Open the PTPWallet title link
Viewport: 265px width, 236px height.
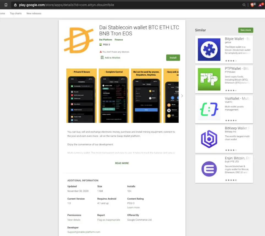tap(237, 68)
